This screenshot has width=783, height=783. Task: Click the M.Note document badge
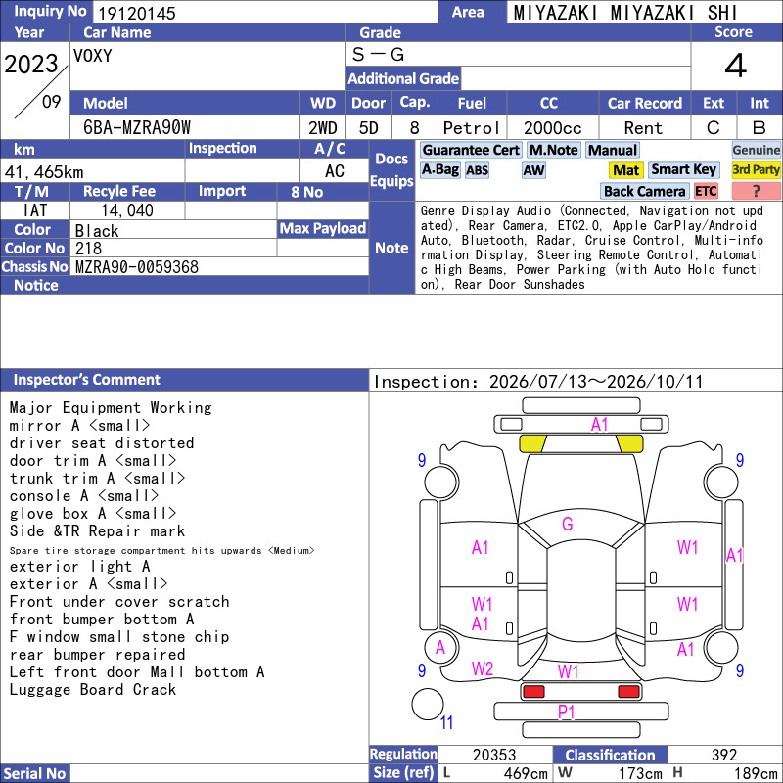tap(554, 150)
